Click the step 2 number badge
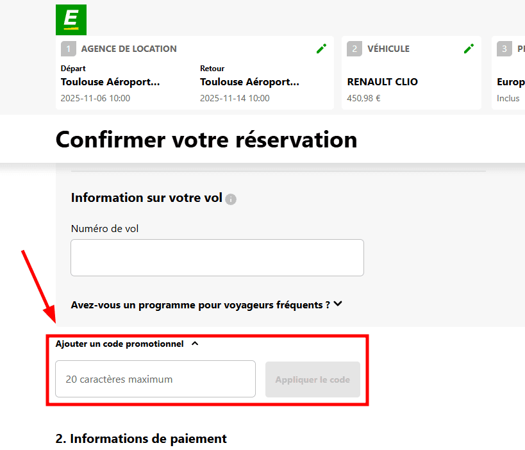Screen dimensions: 525x450 (354, 49)
